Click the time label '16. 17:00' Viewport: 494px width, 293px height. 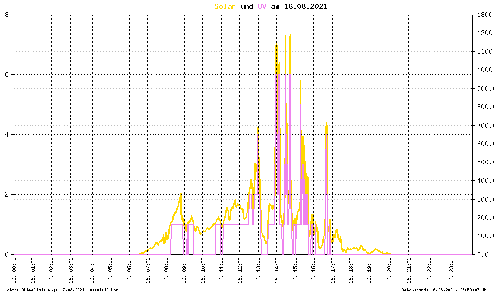click(x=333, y=271)
